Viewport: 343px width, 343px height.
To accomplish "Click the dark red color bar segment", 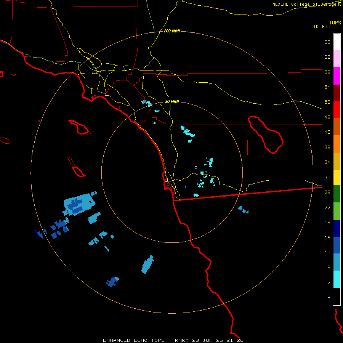I will [337, 93].
